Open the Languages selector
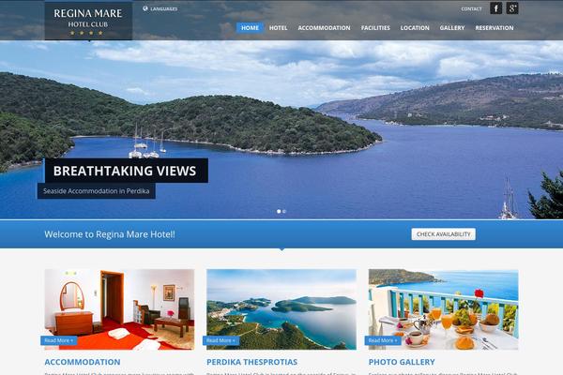563x375 pixels. (x=163, y=9)
